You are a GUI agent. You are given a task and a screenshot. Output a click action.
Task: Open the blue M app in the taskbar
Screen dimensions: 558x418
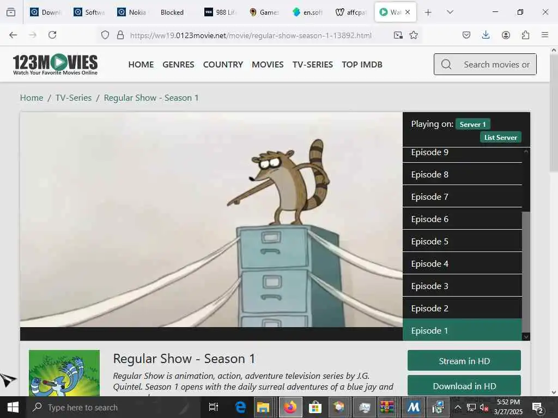click(414, 407)
